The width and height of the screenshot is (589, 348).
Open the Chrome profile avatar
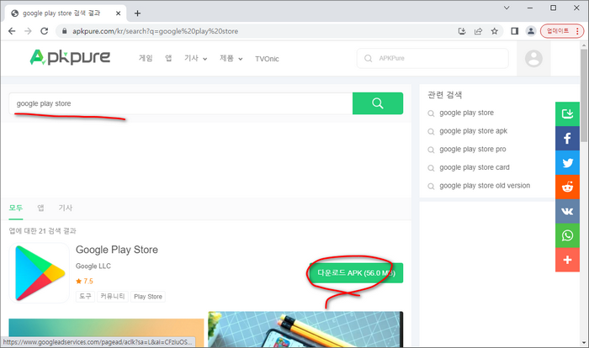click(531, 31)
